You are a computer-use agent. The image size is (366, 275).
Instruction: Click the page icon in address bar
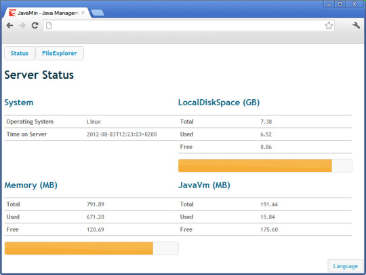click(49, 26)
